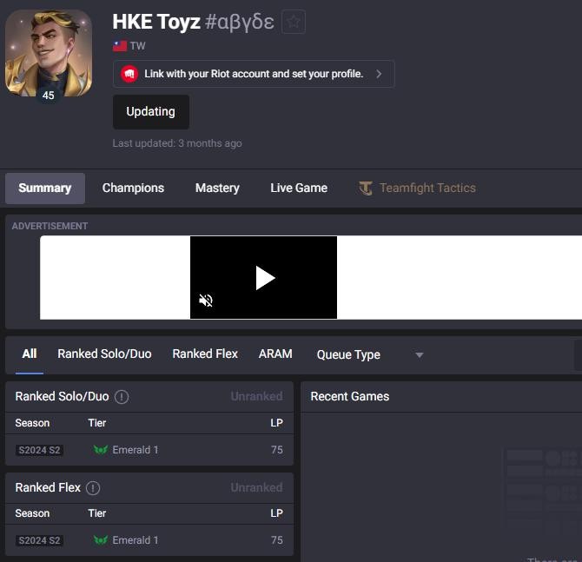This screenshot has width=582, height=562.
Task: Click Link with your Riot account banner
Action: tap(254, 74)
